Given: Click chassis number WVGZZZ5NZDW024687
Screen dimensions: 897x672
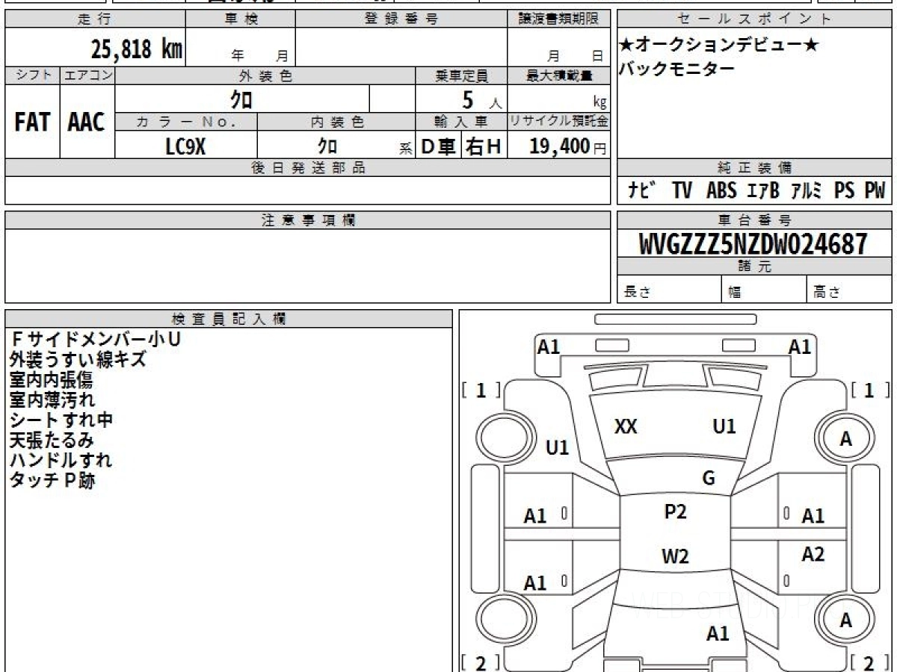Looking at the screenshot, I should (753, 244).
